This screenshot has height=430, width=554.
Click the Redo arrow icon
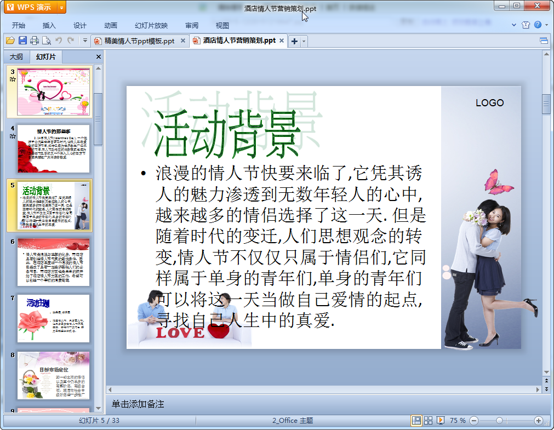pyautogui.click(x=71, y=41)
